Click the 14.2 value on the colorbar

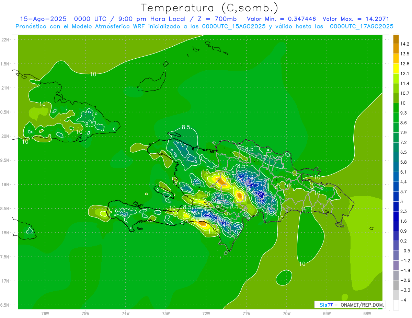click(405, 44)
